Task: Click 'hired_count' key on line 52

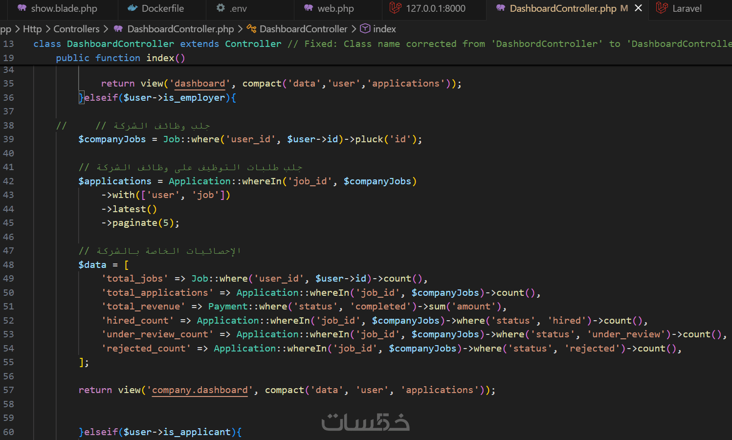Action: (x=137, y=321)
